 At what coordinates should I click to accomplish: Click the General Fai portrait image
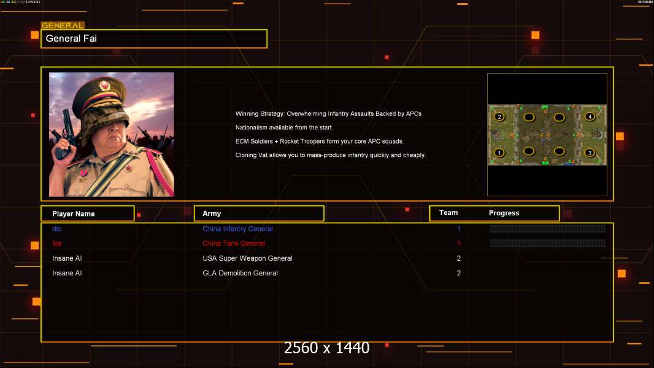coord(112,134)
